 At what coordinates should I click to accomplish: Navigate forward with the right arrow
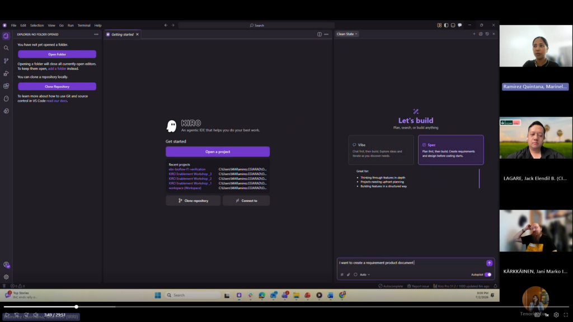coord(173,25)
